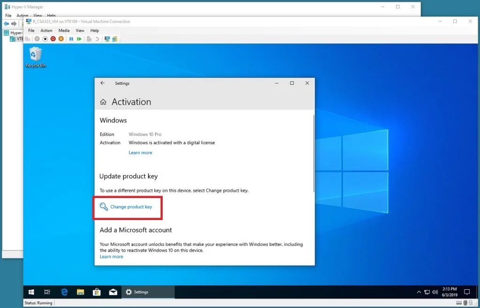This screenshot has height=308, width=480.
Task: Shut down the VM with the red circle icon
Action: coord(53,39)
